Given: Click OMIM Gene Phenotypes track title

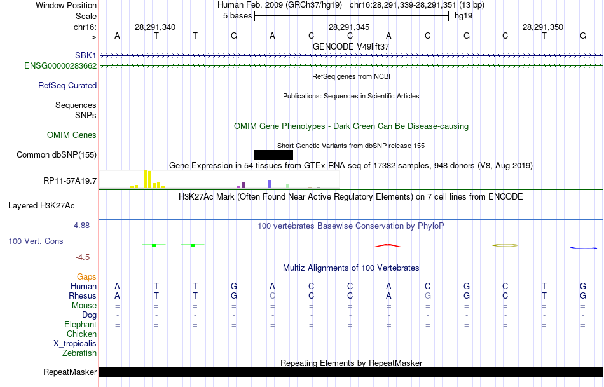Looking at the screenshot, I should point(352,126).
